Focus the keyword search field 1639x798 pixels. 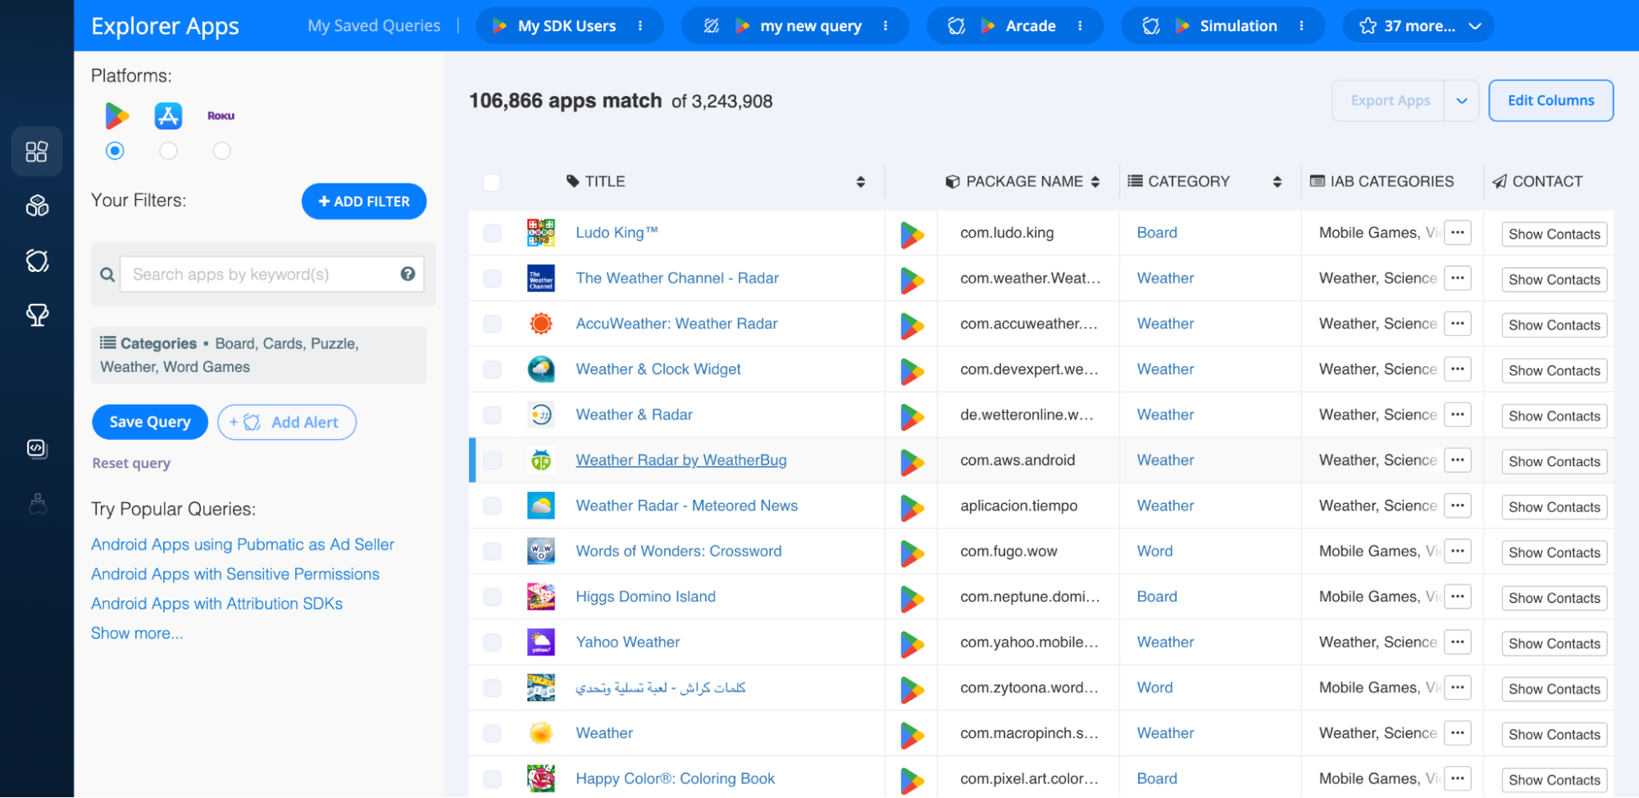(x=272, y=274)
